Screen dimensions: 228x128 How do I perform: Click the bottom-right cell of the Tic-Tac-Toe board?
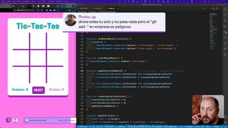coord(55,75)
